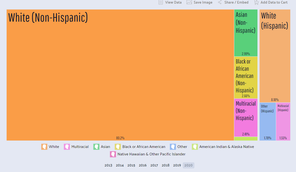
Task: Click the Other (Hispanic) blue tile
Action: pyautogui.click(x=267, y=121)
